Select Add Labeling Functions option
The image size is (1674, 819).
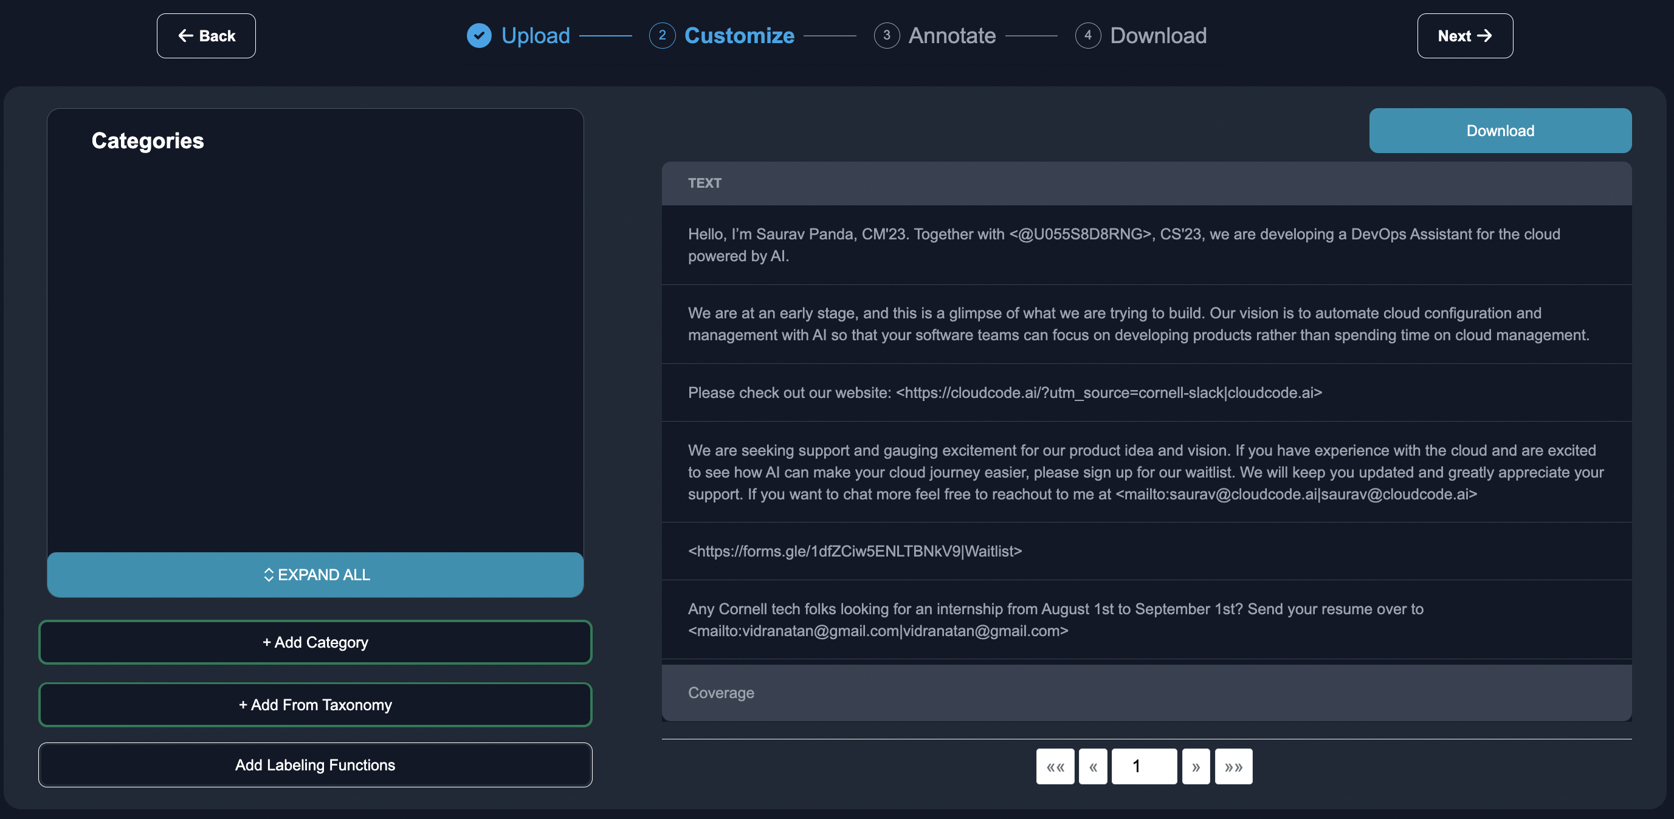315,764
